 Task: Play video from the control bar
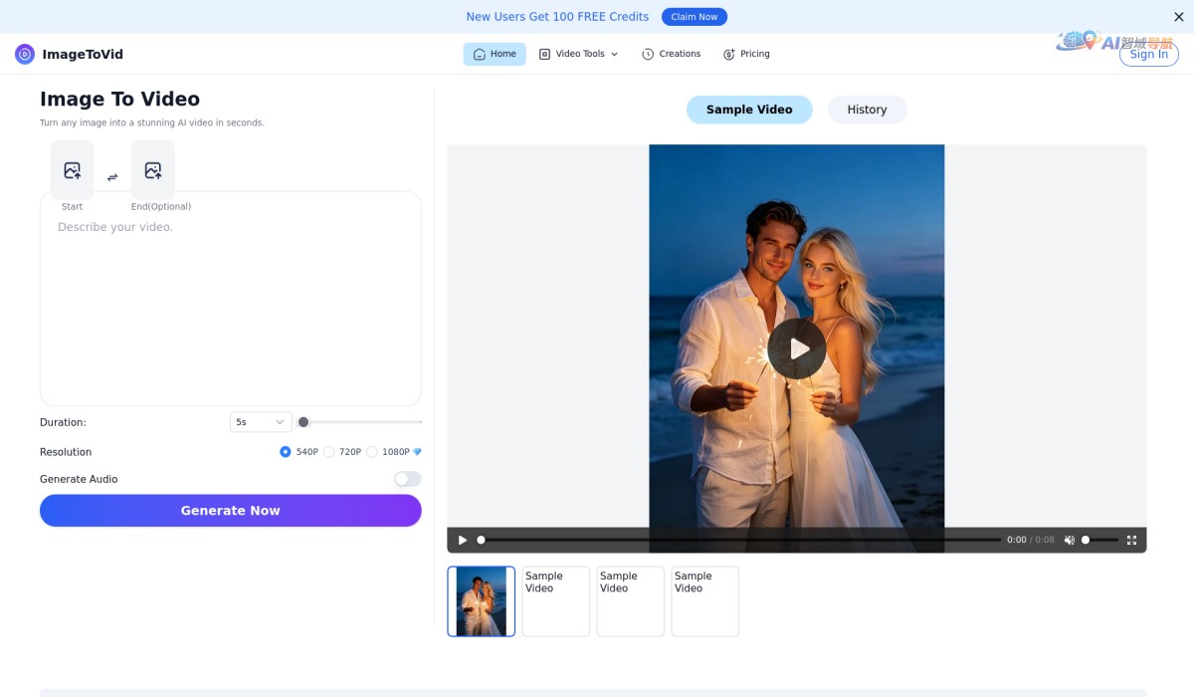(x=462, y=540)
